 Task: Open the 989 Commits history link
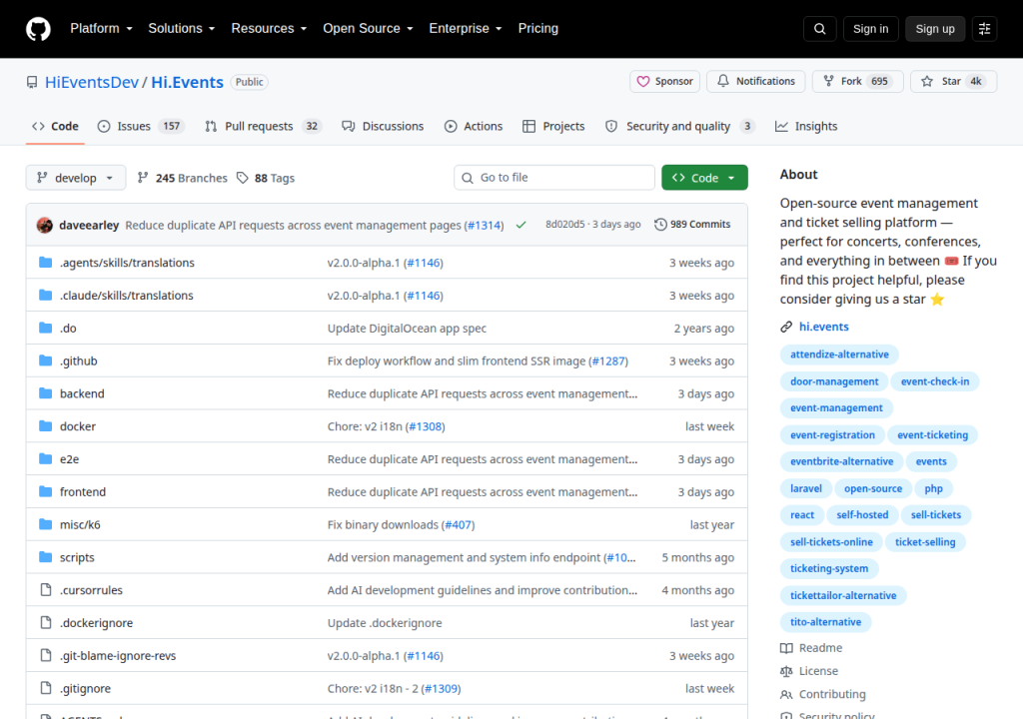[x=692, y=225]
